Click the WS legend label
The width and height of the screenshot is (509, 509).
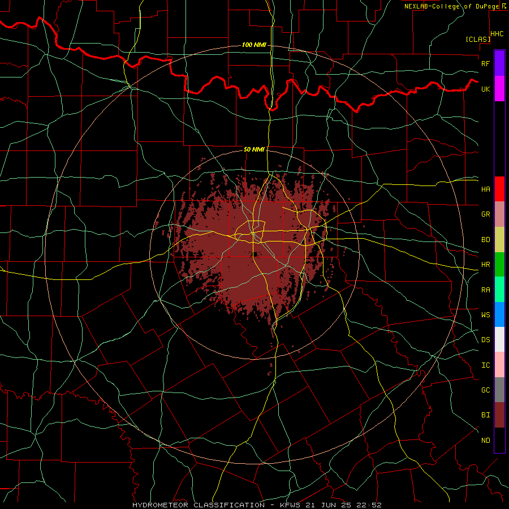click(x=485, y=315)
